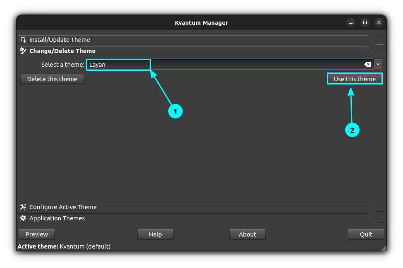Expand the Configure Active Theme section
Screen dimensions: 403x268
(63, 207)
